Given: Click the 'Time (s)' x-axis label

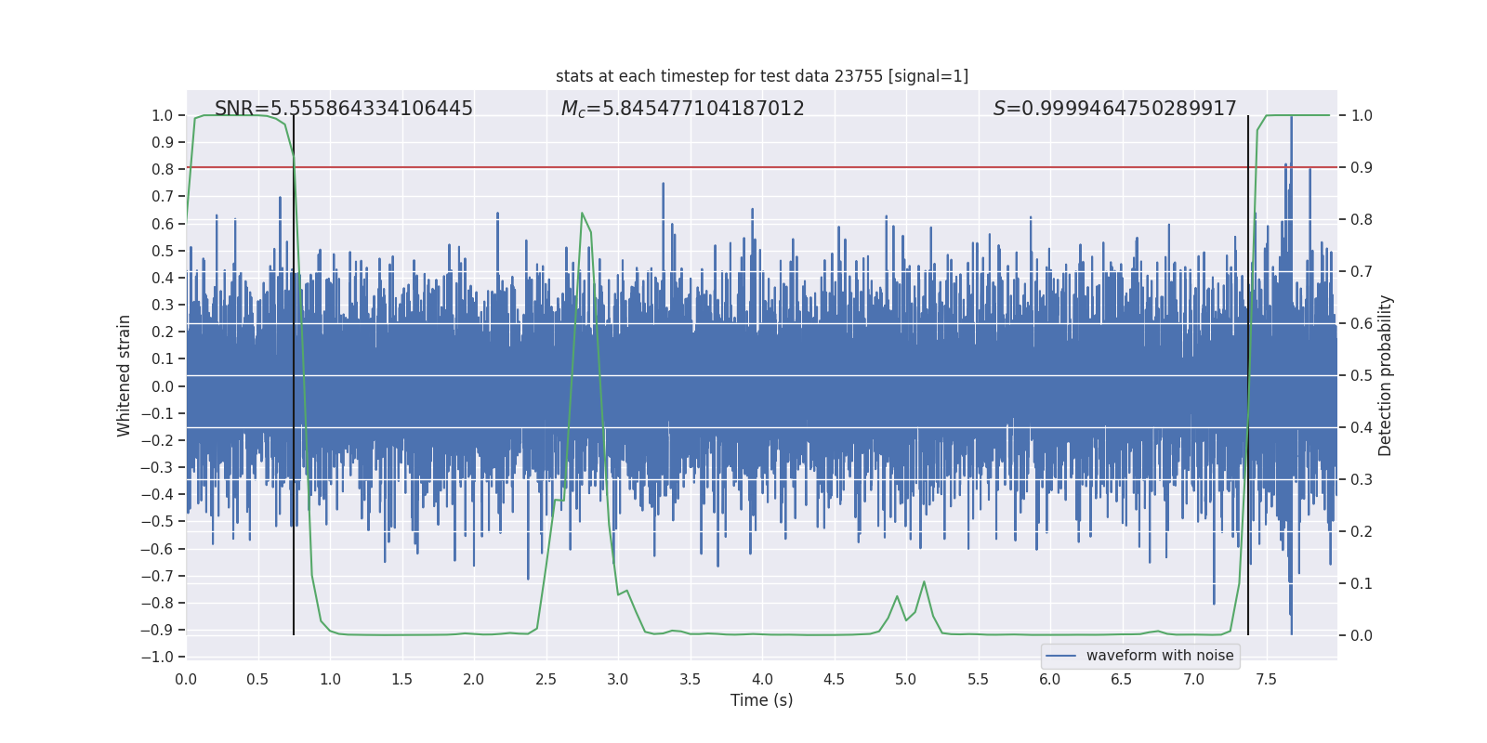Looking at the screenshot, I should point(761,700).
